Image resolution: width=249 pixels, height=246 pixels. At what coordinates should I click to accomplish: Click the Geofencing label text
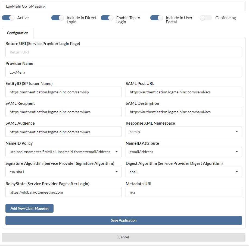pos(226,18)
